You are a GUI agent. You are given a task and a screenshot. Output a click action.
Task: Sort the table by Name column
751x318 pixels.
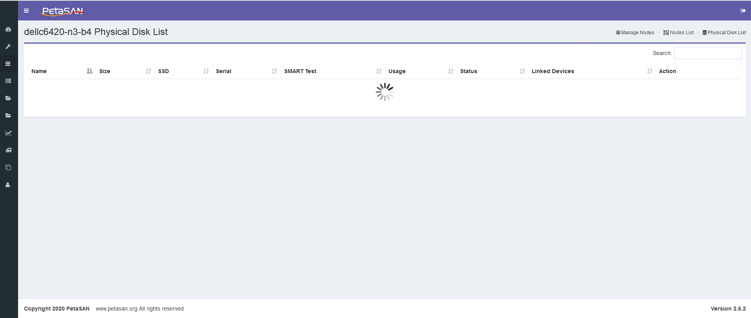(62, 71)
